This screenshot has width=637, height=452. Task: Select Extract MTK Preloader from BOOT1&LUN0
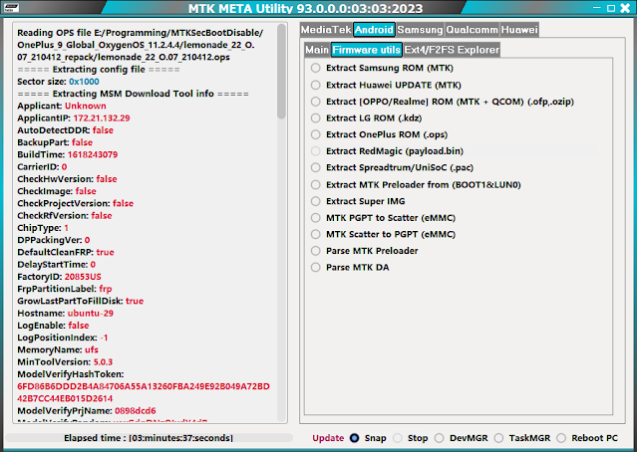(x=416, y=184)
